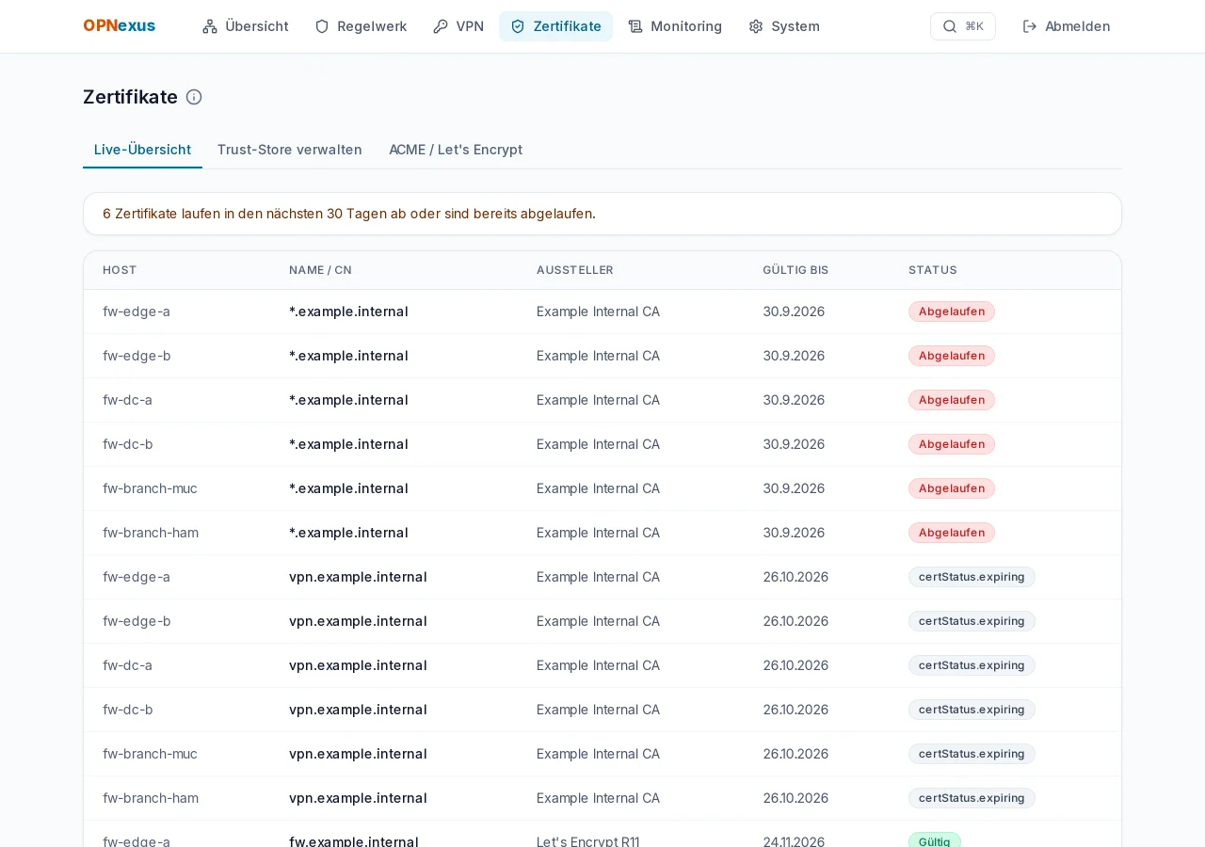
Task: Open the Monitoring navigation item
Action: (675, 26)
